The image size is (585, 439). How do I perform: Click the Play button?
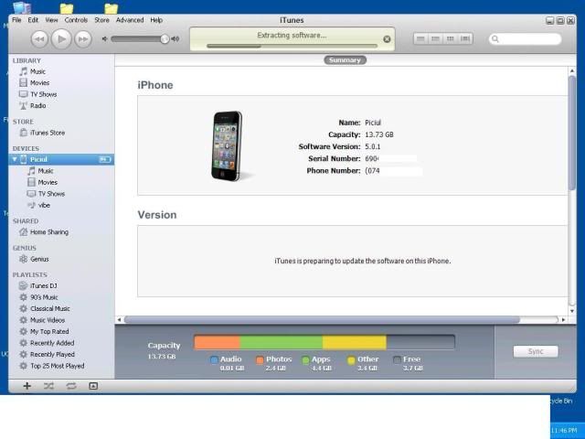coord(60,38)
